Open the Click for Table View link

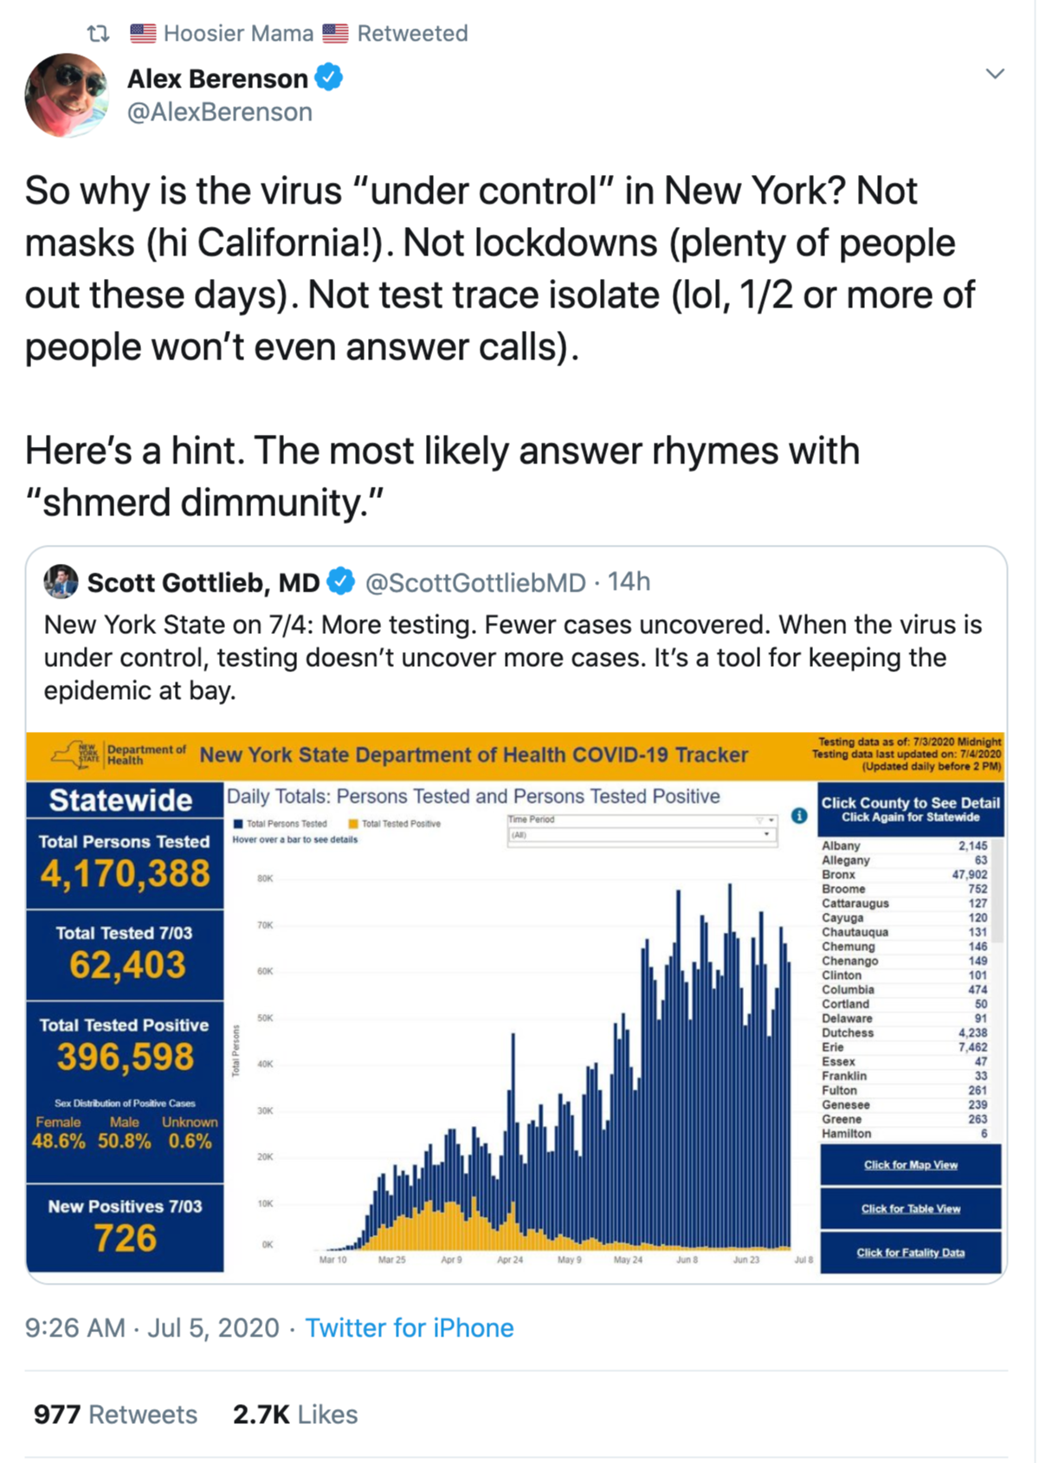click(910, 1209)
